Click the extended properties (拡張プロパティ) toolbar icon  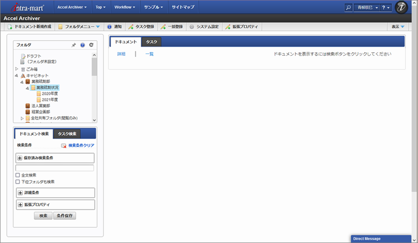[228, 27]
